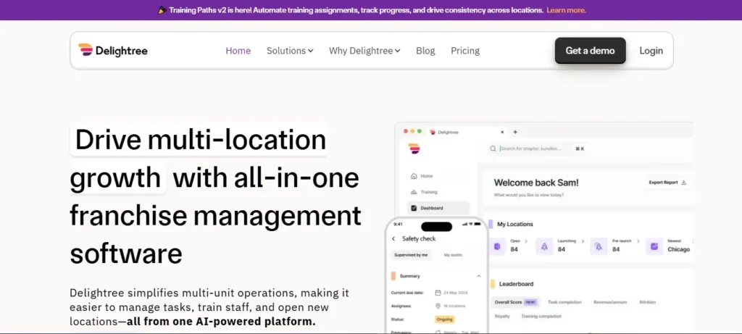The height and width of the screenshot is (334, 742).
Task: Click the Pre-launch locations icon
Action: (x=599, y=246)
